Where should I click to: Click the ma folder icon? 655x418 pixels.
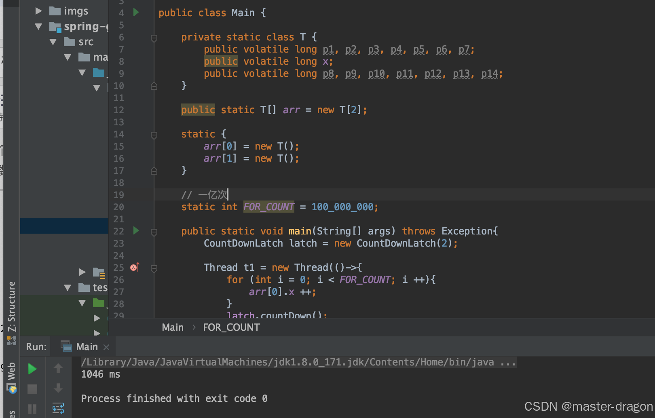[84, 57]
